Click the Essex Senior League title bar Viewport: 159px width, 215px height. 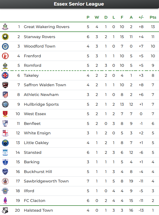click(x=79, y=4)
